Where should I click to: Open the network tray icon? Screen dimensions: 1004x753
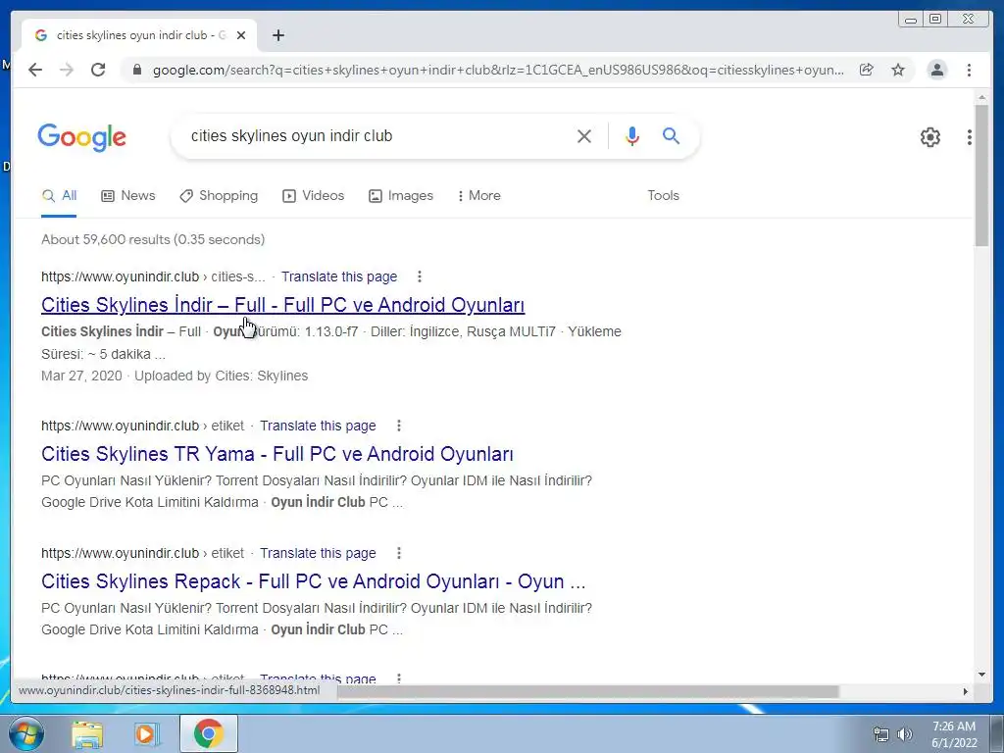881,734
